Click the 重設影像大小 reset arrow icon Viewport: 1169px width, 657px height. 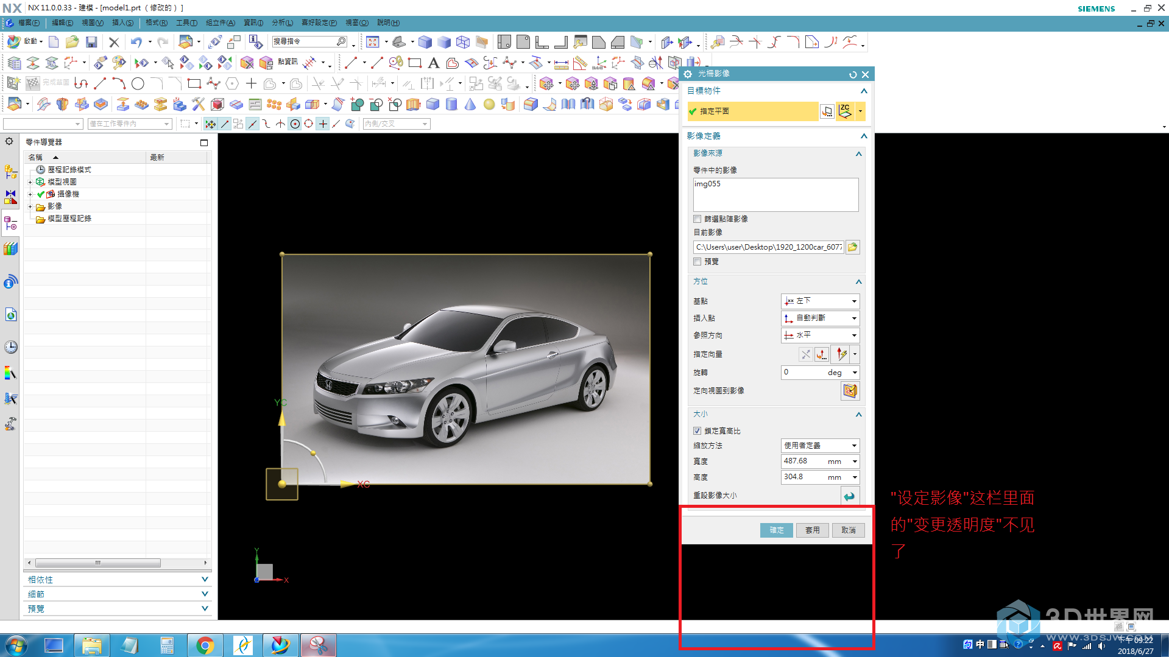[849, 496]
